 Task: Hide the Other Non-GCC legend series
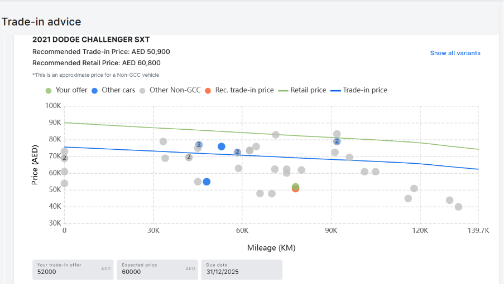(x=169, y=90)
